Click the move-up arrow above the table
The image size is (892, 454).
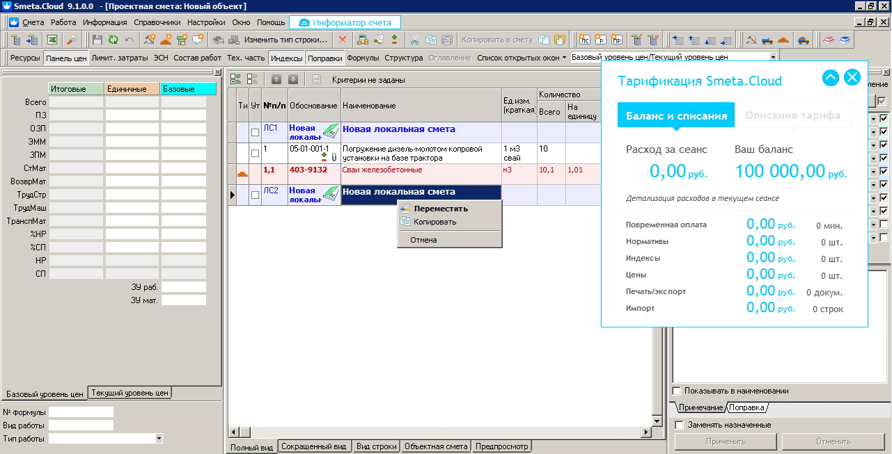(276, 79)
